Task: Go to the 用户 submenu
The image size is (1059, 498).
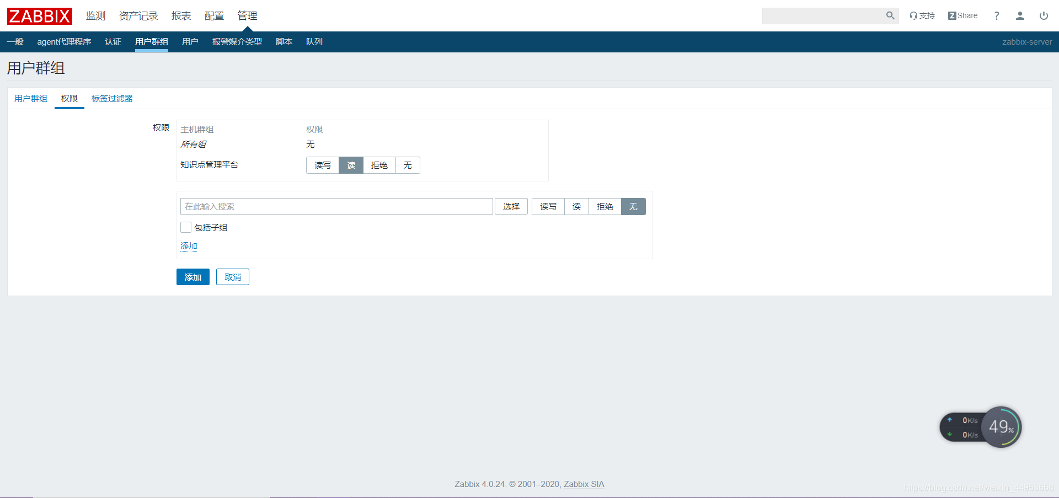Action: click(190, 42)
